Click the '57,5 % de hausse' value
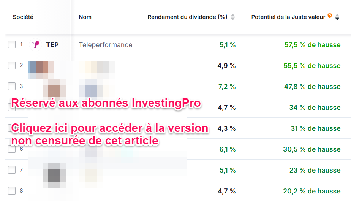 point(312,45)
